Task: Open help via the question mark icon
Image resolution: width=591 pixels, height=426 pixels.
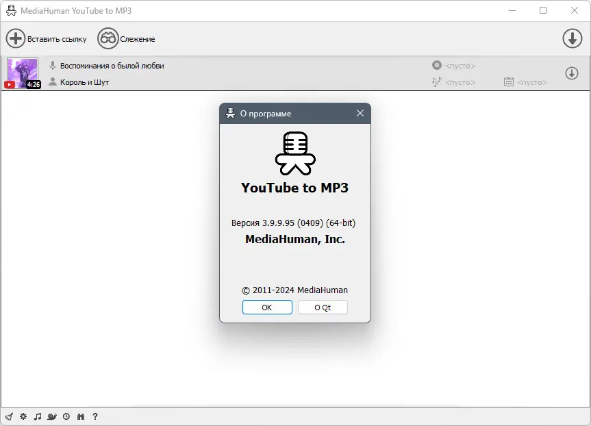Action: [x=95, y=416]
